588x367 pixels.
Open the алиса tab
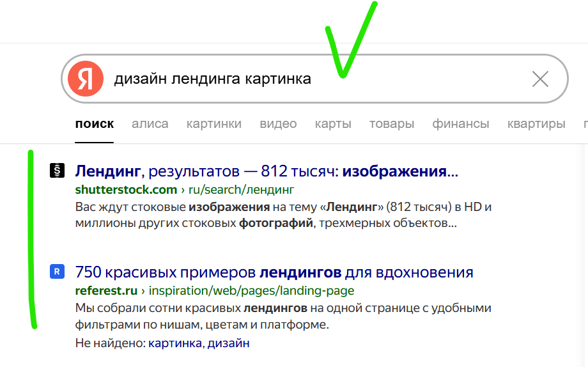point(150,123)
